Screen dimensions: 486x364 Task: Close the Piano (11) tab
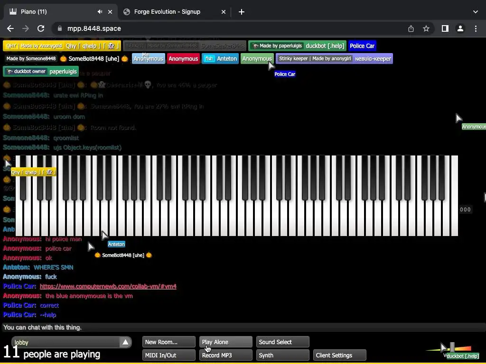(x=110, y=12)
